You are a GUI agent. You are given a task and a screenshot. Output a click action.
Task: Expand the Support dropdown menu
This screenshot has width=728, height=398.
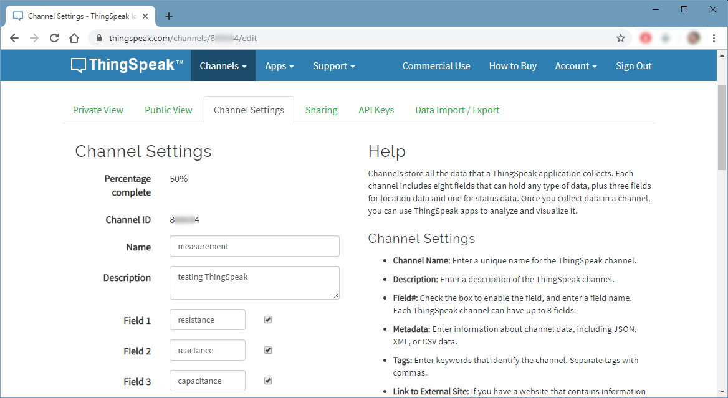[334, 66]
